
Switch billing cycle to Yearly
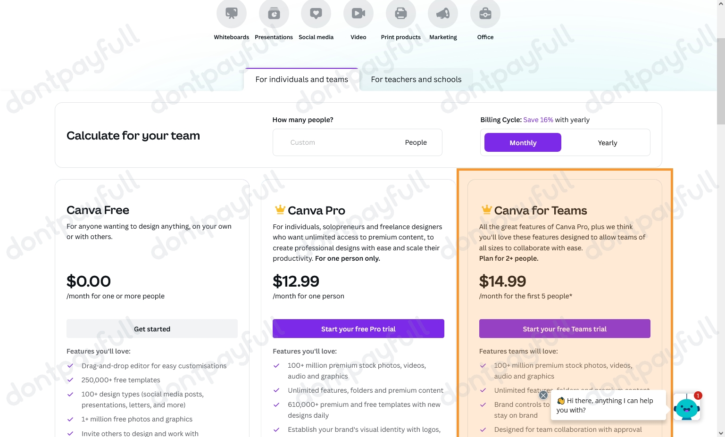pos(607,142)
